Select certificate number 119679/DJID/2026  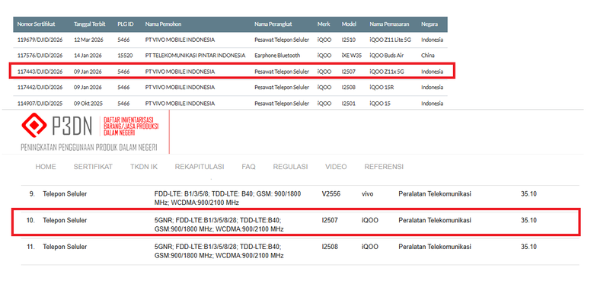click(40, 40)
